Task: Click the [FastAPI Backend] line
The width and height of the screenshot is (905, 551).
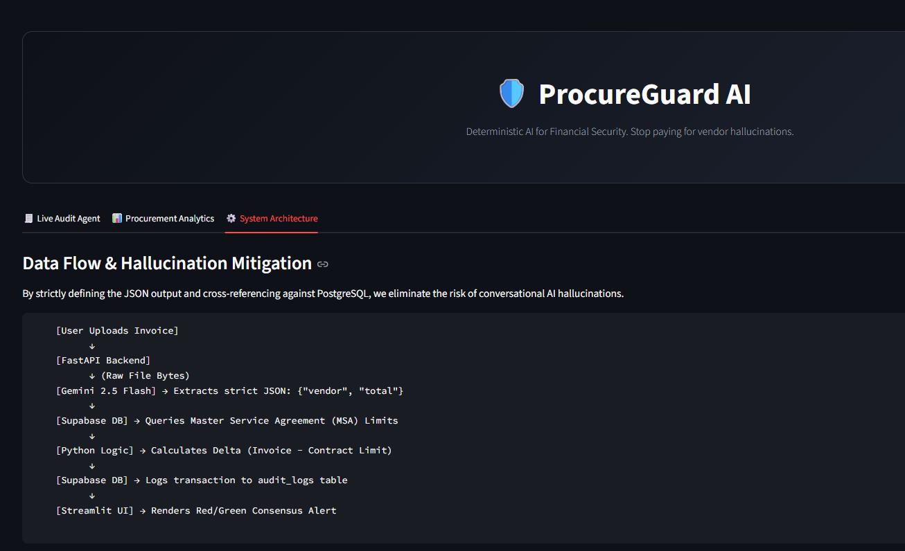Action: tap(103, 361)
